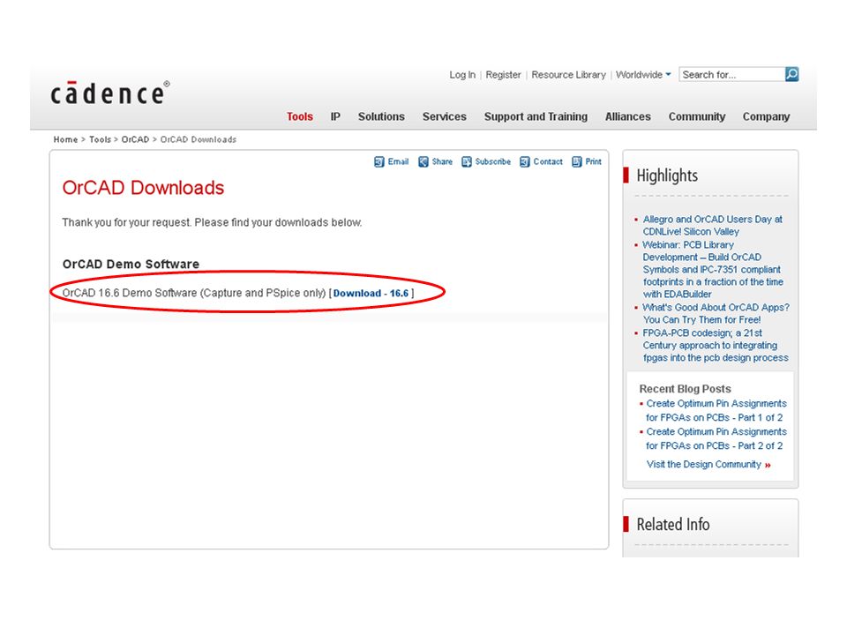Open What's Good About OrCAD Apps link
Screen dimensions: 847x635
[x=716, y=313]
